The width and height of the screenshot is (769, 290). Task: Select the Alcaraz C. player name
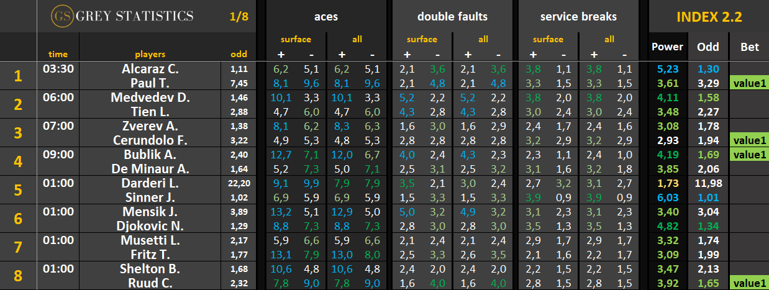coord(150,69)
